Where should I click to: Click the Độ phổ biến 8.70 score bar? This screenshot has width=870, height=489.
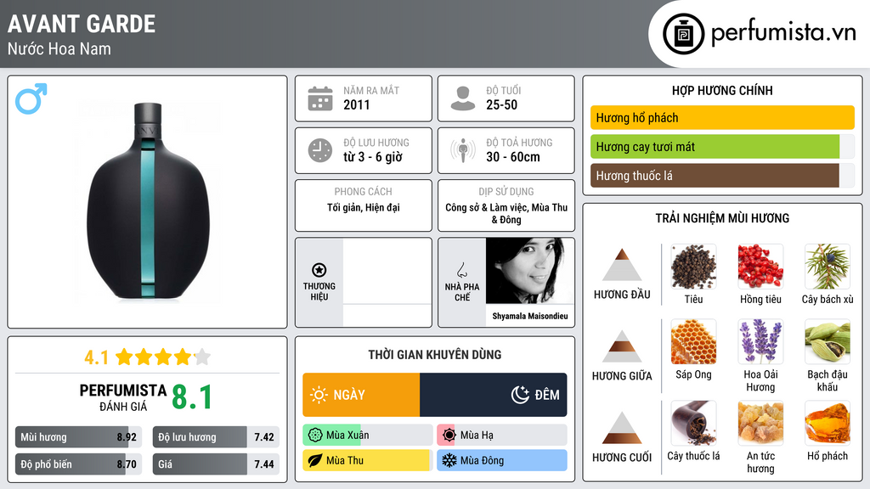point(78,464)
